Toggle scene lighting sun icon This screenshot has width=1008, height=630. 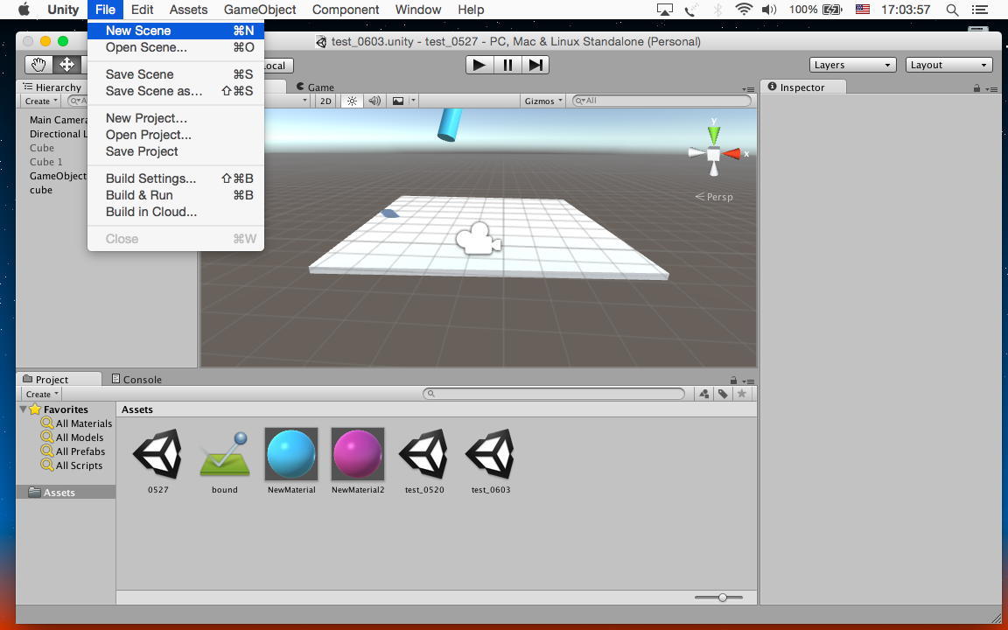click(352, 101)
